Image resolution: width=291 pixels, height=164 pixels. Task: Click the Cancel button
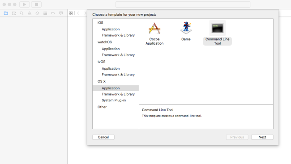click(103, 137)
